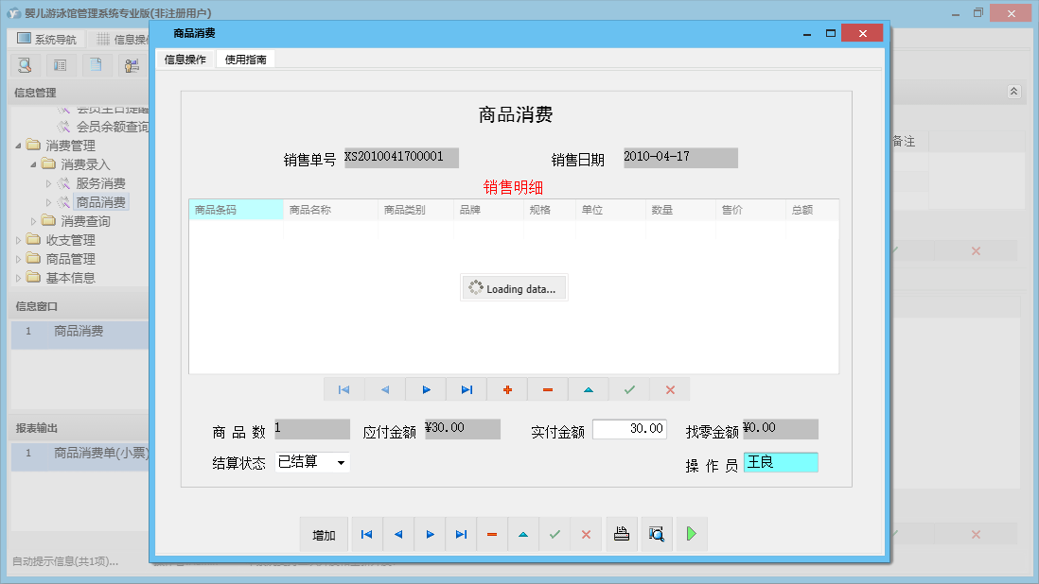Image resolution: width=1039 pixels, height=584 pixels.
Task: Switch to the 使用指南 tab
Action: click(244, 59)
